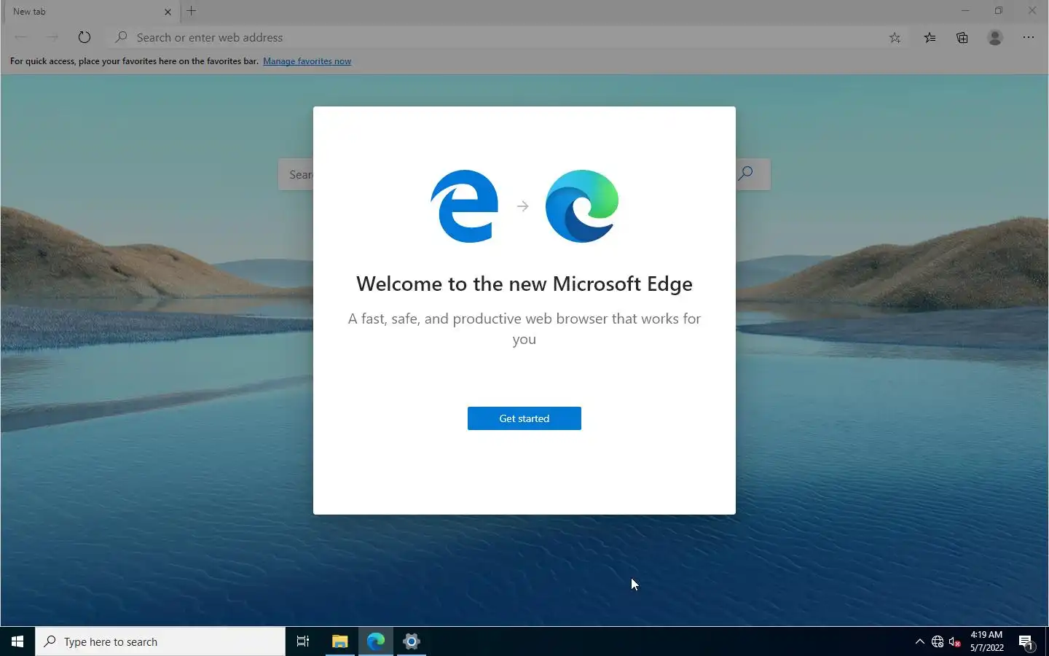This screenshot has width=1049, height=656.
Task: Open Settings gear app on taskbar
Action: click(x=412, y=641)
